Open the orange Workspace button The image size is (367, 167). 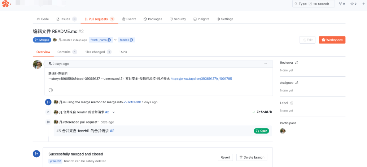click(332, 40)
